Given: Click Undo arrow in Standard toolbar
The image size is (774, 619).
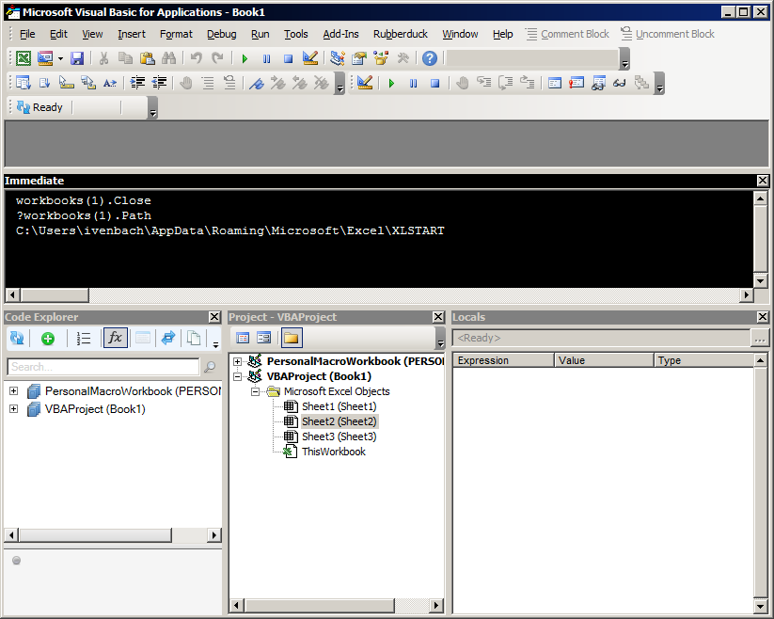Looking at the screenshot, I should click(x=197, y=58).
